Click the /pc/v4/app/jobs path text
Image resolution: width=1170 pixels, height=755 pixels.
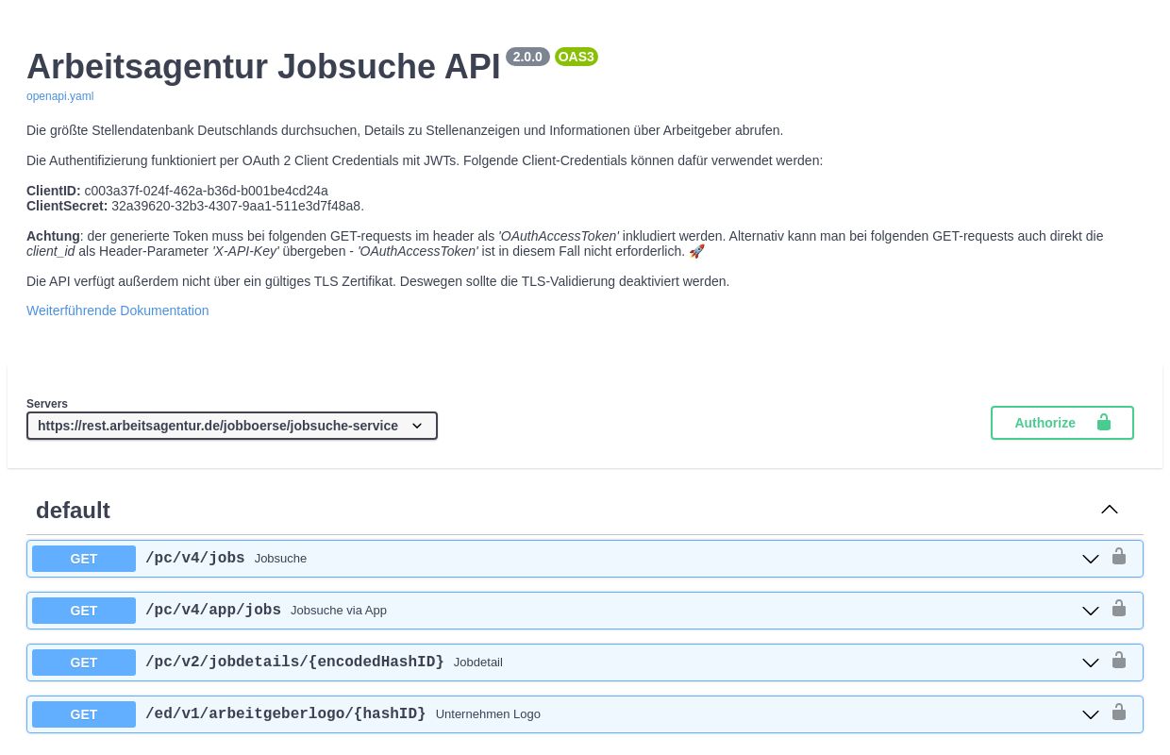pyautogui.click(x=213, y=610)
